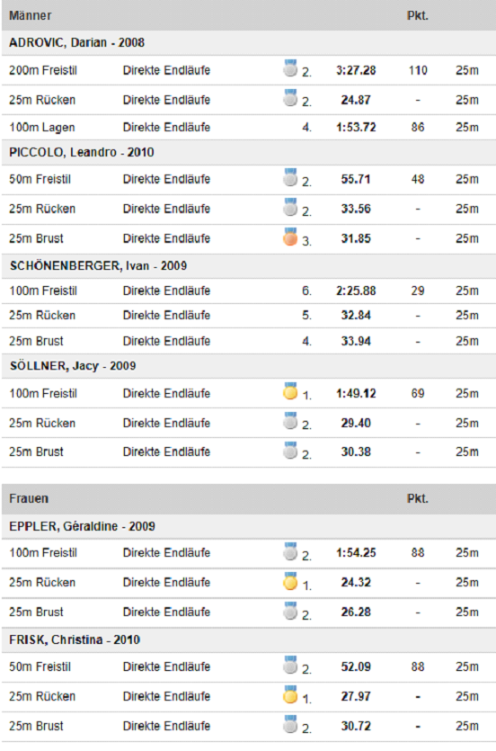The height and width of the screenshot is (751, 496).
Task: Click silver medal icon for Frisk 50m Freistil
Action: [290, 665]
